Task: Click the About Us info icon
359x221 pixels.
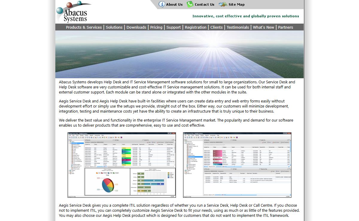Action: 162,4
